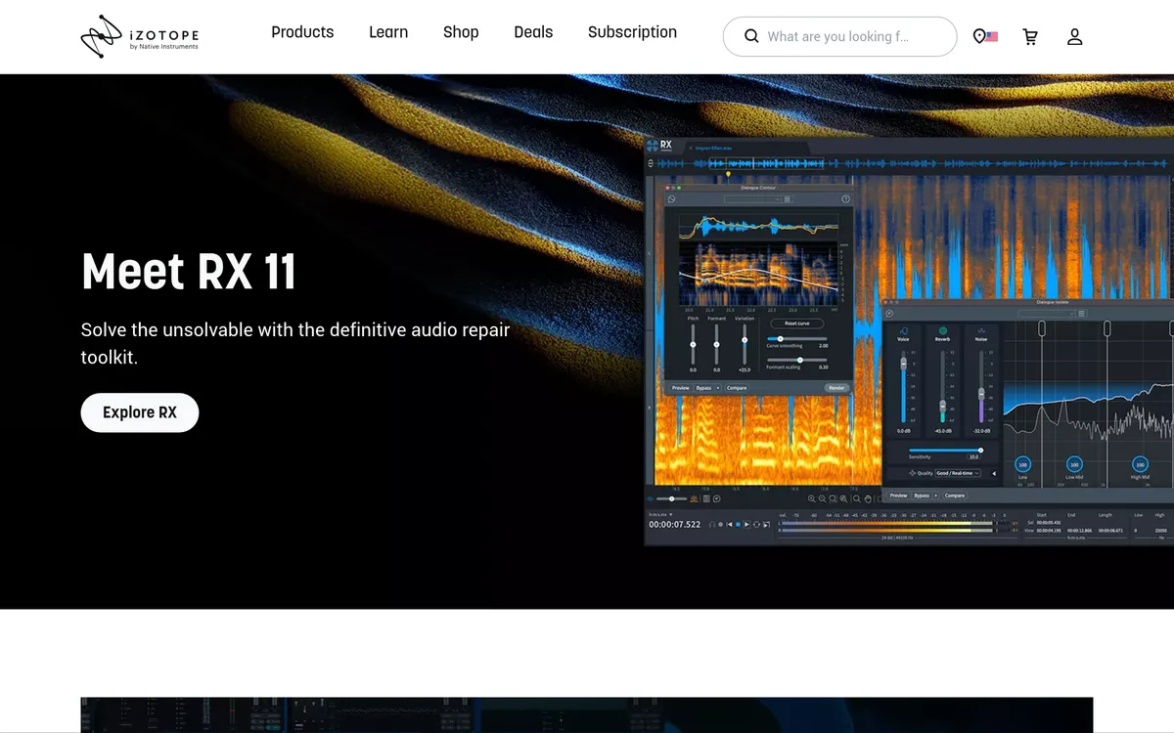Click the iZotope logo
The width and height of the screenshot is (1174, 733).
point(139,37)
